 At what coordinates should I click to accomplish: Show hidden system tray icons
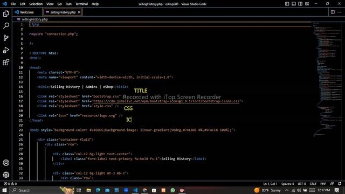pos(287,190)
